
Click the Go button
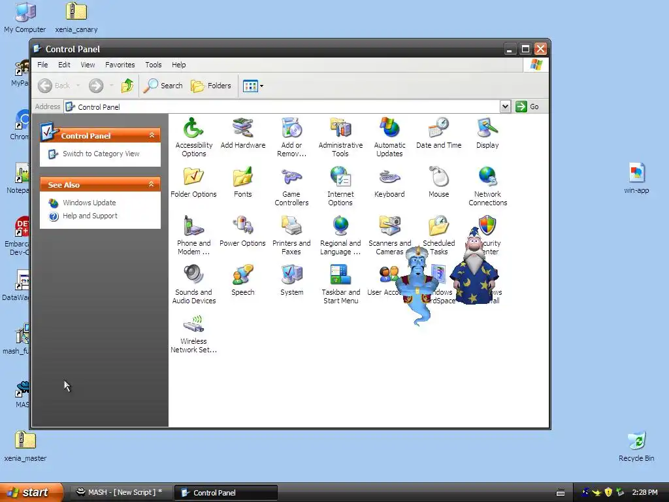coord(528,107)
